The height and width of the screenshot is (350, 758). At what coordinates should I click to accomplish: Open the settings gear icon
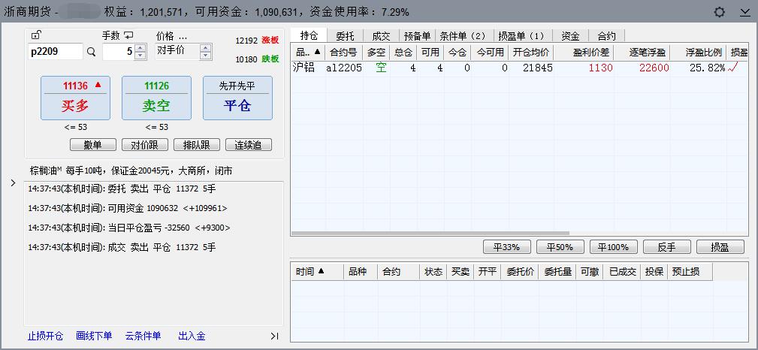click(720, 12)
